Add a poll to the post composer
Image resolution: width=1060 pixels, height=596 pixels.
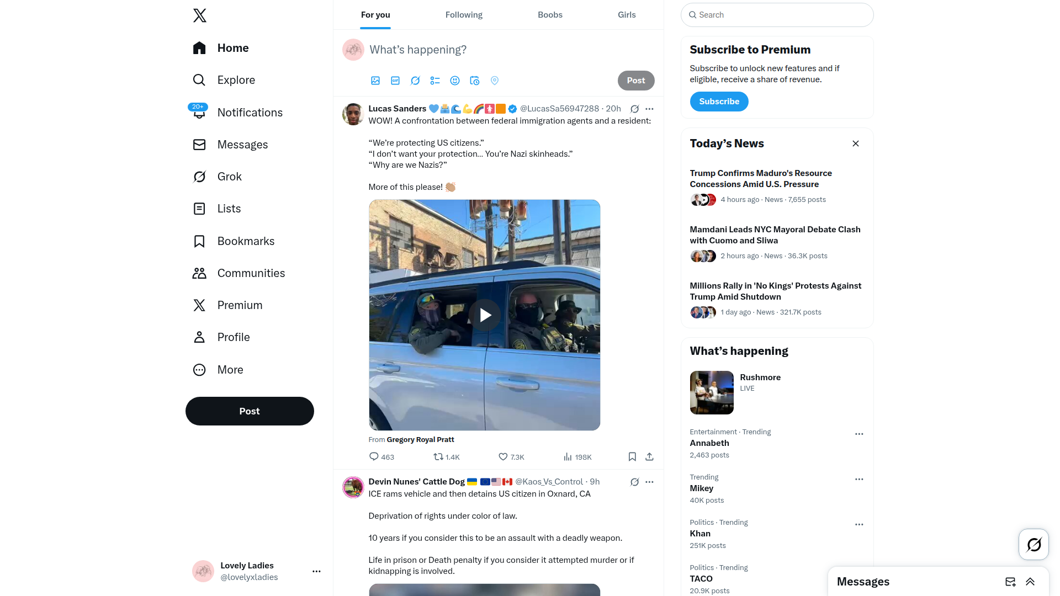[x=435, y=81]
